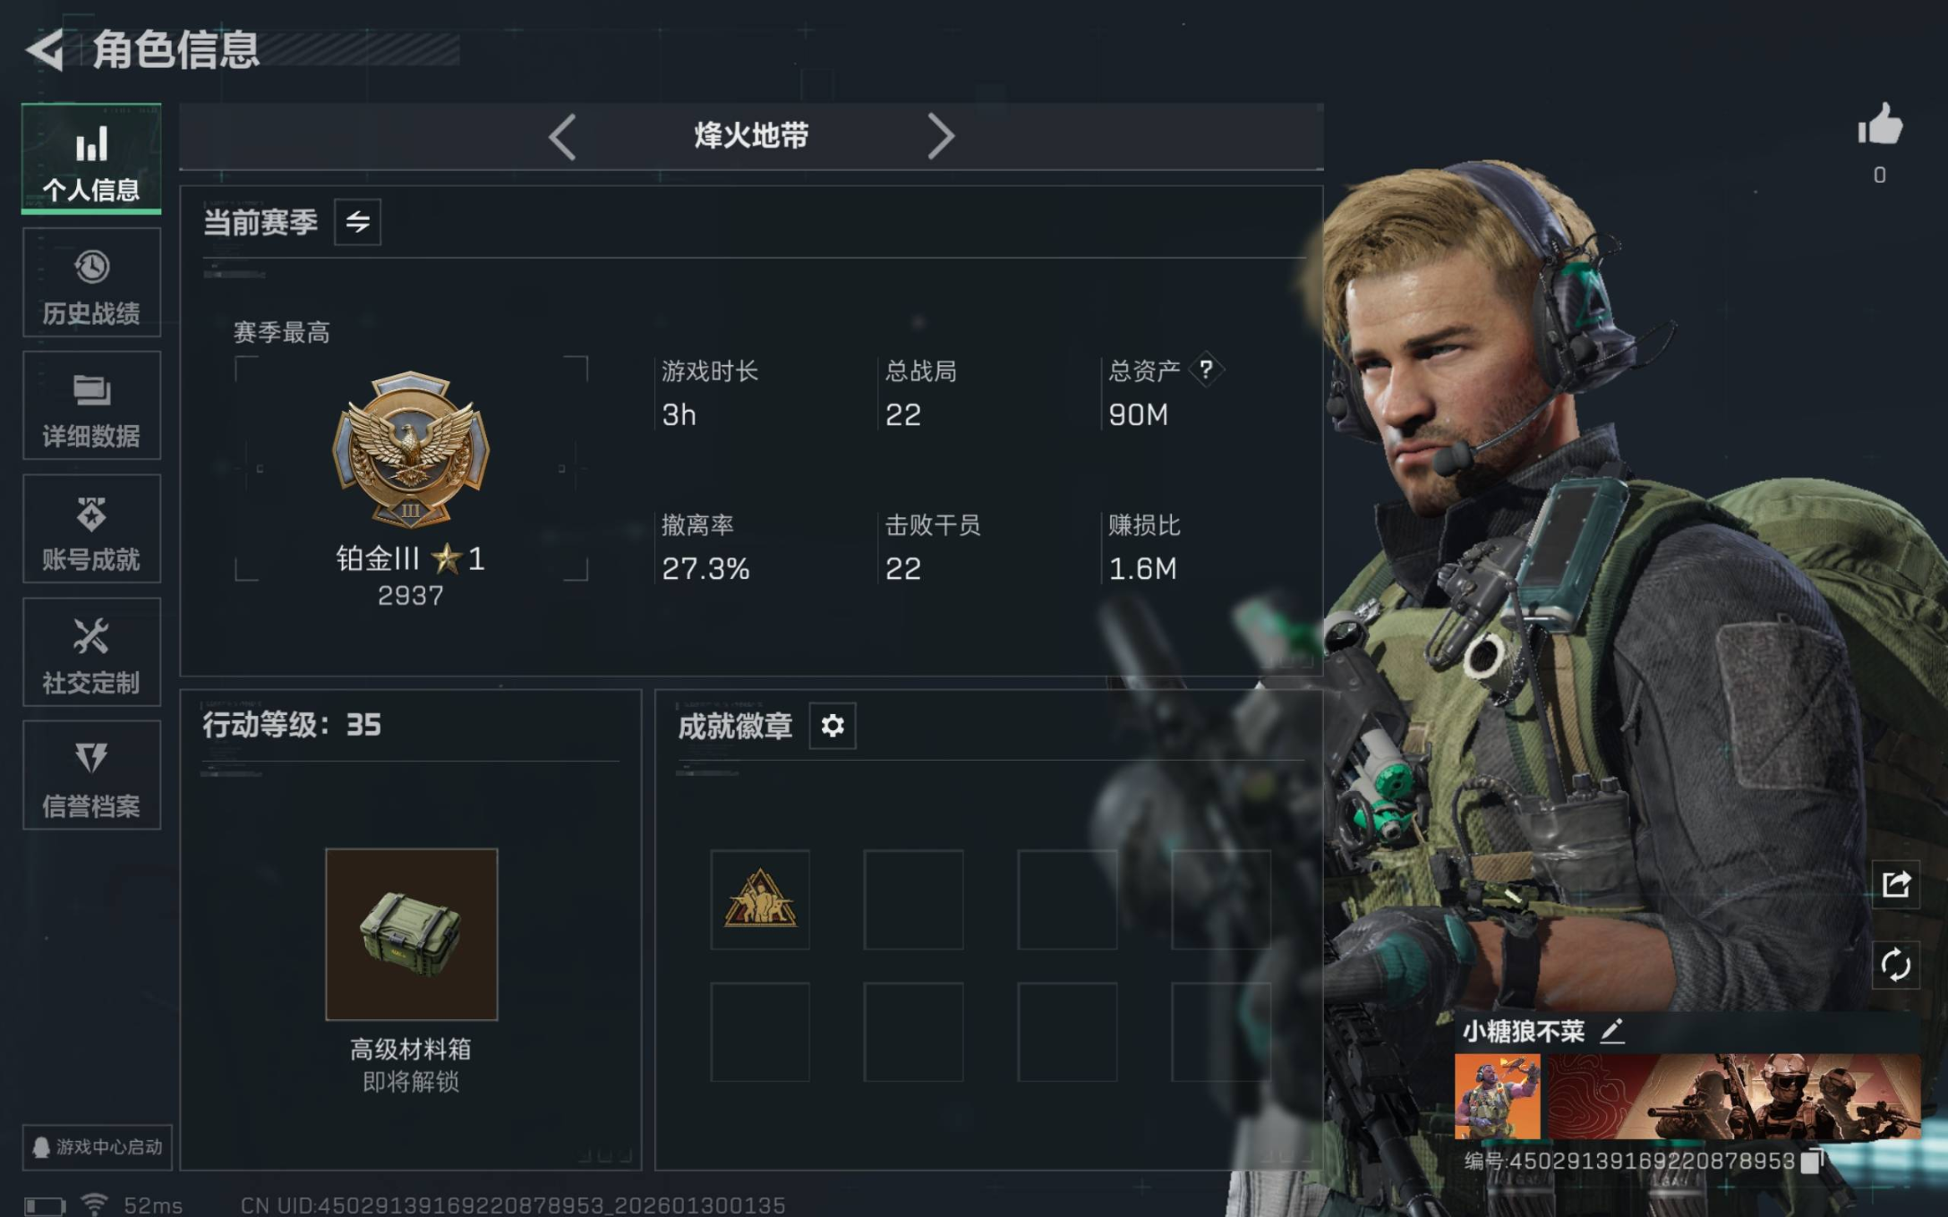
Task: Copy the player ID number
Action: point(1813,1161)
